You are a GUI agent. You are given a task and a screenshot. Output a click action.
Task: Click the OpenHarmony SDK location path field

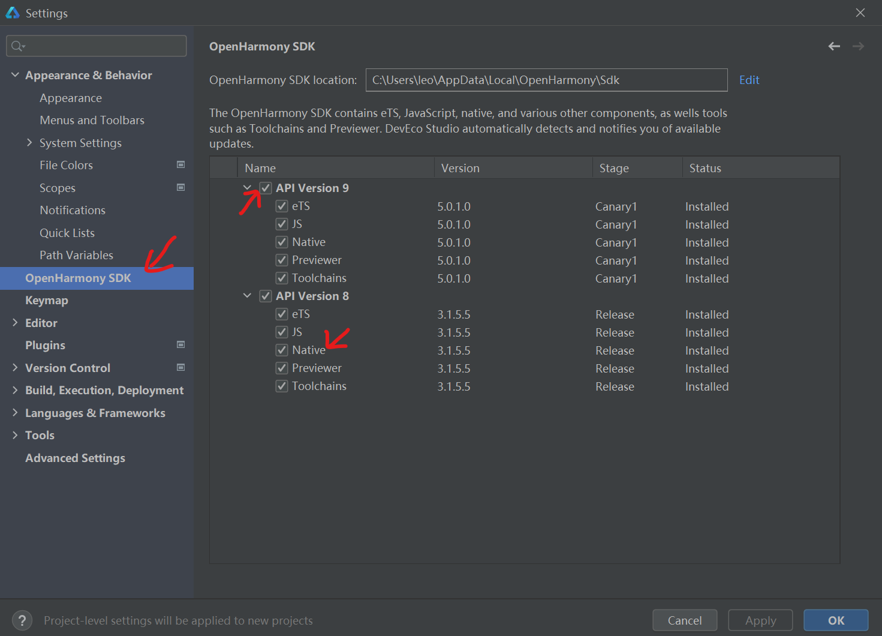tap(546, 80)
